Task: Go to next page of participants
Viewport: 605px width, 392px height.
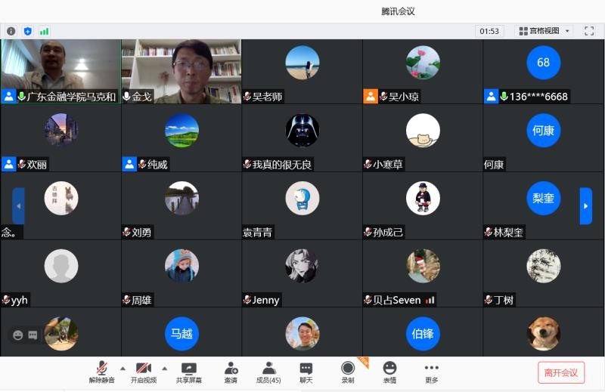Action: point(585,205)
